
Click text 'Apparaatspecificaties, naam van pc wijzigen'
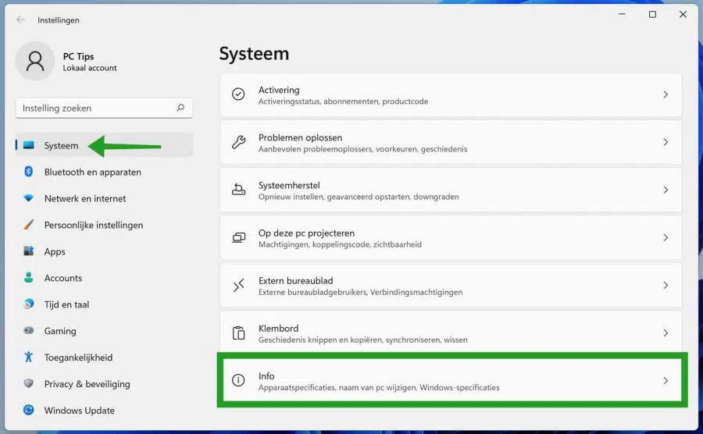337,387
